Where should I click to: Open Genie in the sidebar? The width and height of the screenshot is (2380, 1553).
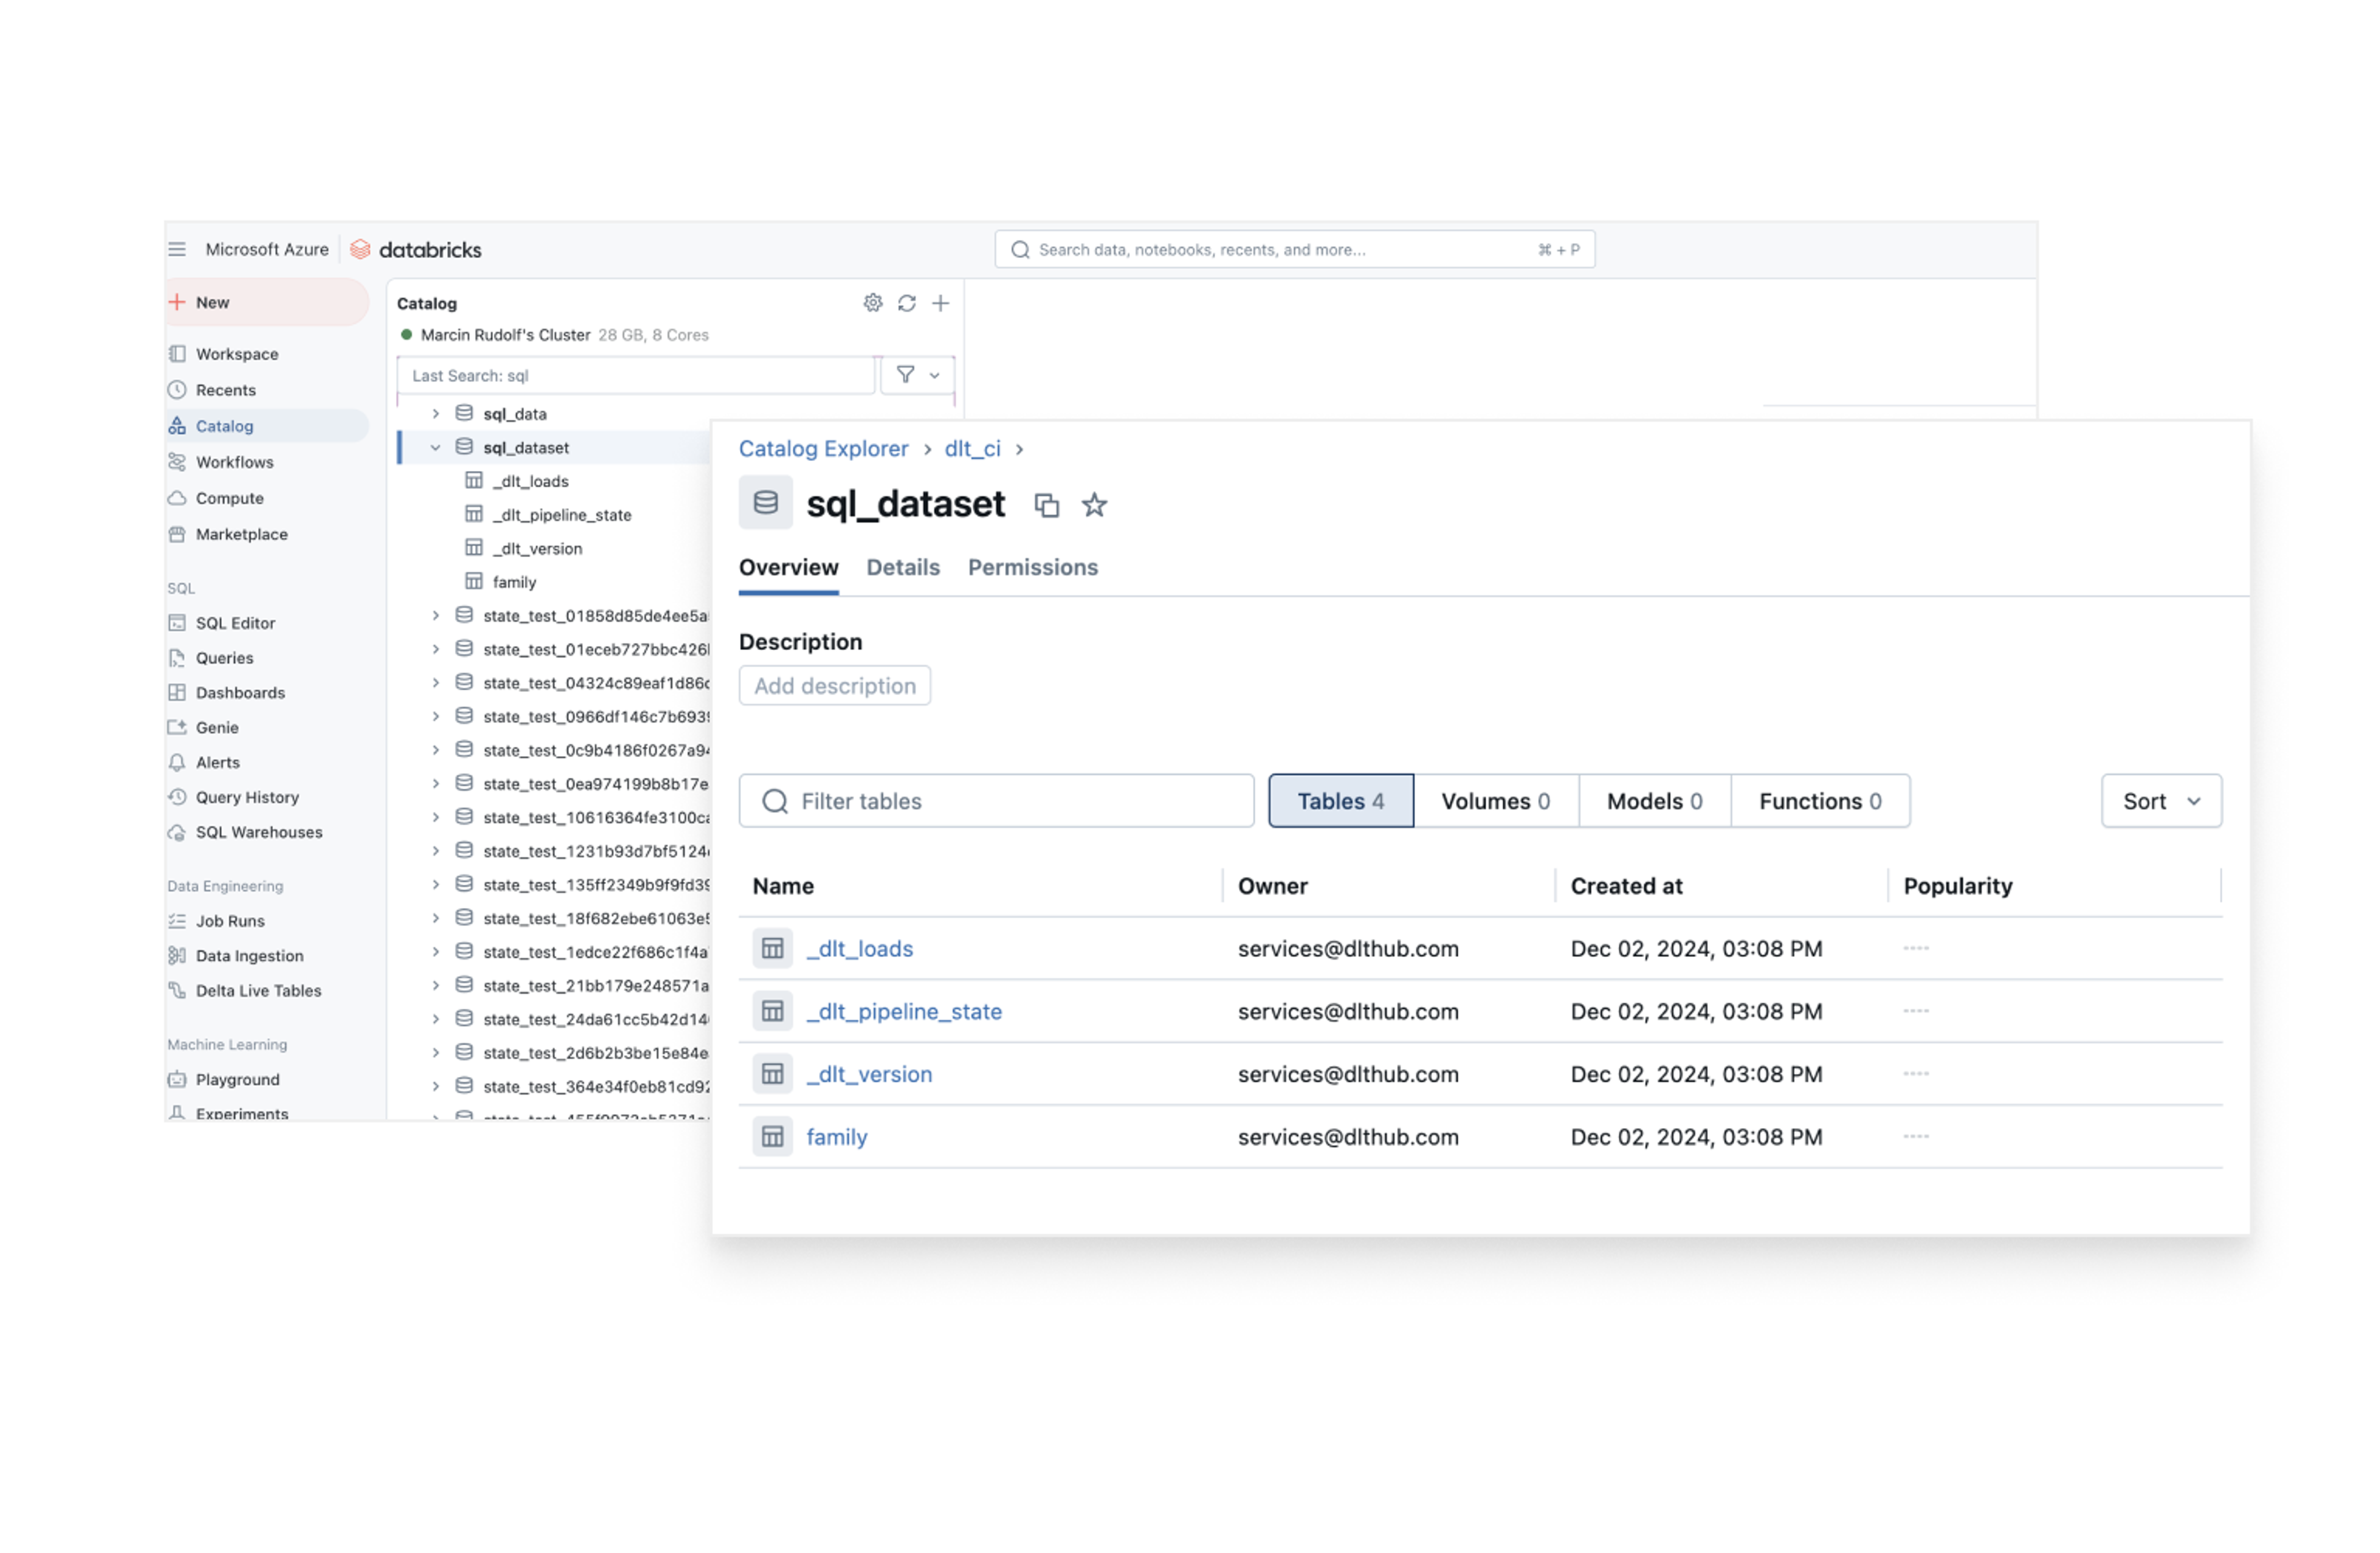[x=216, y=727]
